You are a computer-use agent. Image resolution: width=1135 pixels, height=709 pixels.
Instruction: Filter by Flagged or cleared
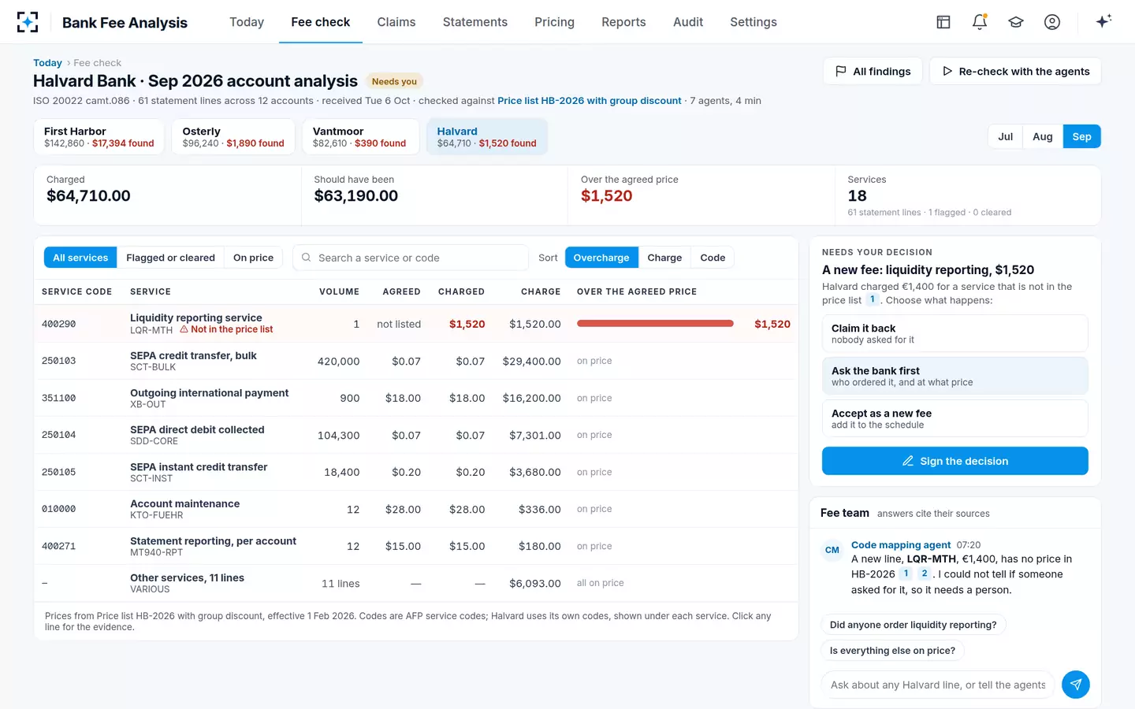pyautogui.click(x=170, y=258)
